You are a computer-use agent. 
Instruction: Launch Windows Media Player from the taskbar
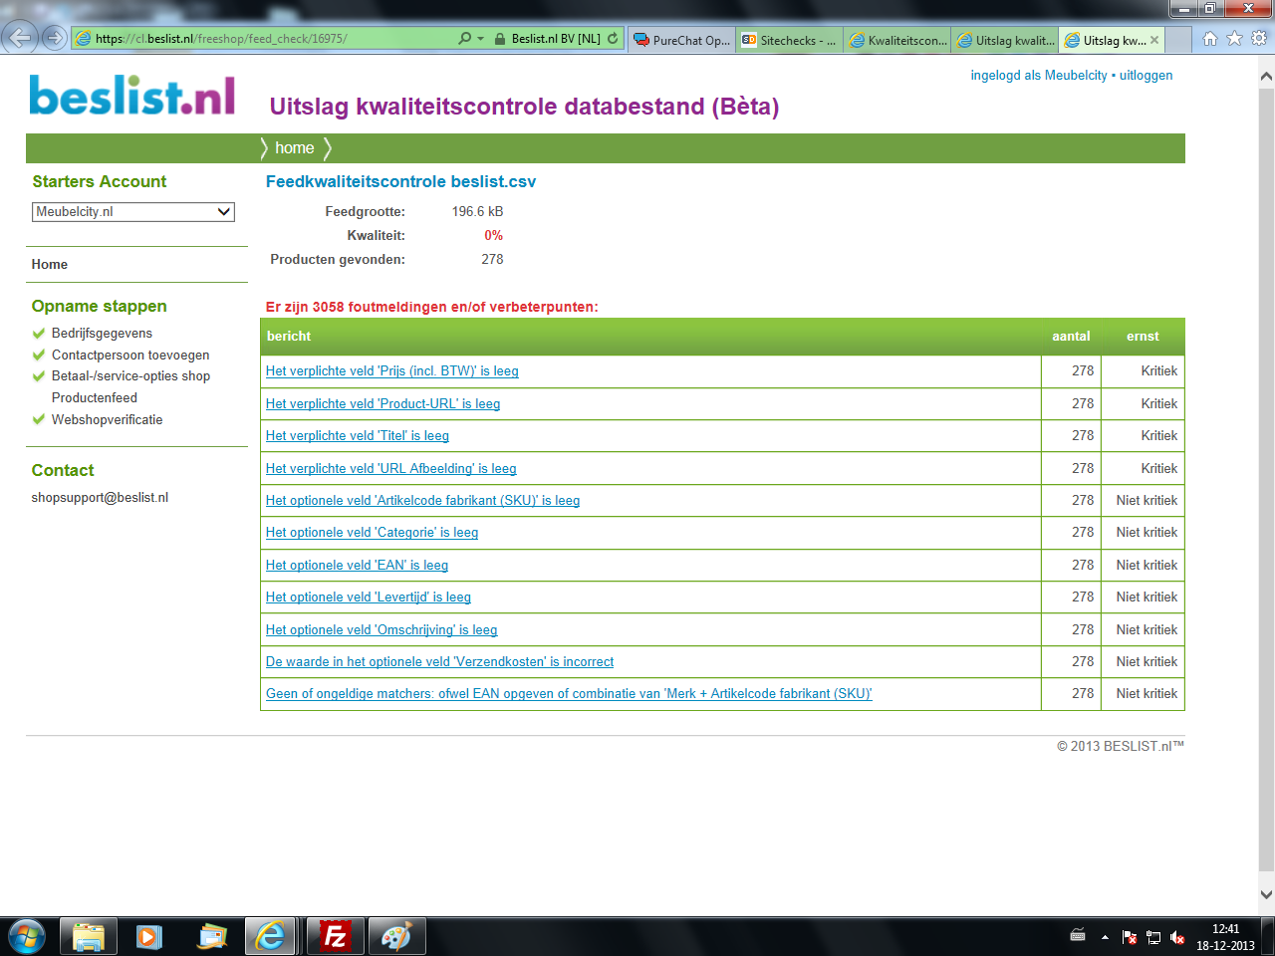149,936
